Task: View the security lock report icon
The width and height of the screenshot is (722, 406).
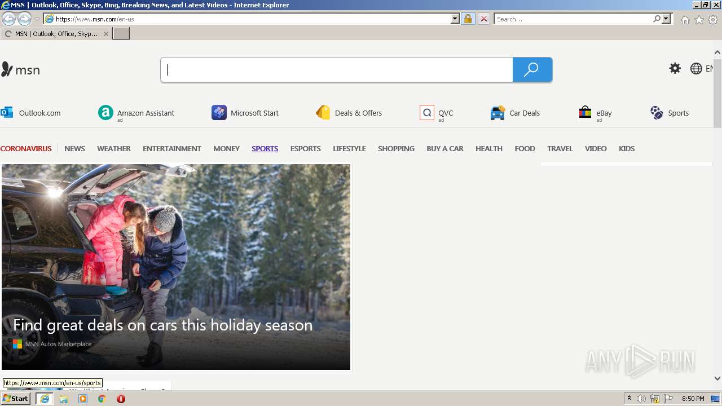Action: point(468,19)
